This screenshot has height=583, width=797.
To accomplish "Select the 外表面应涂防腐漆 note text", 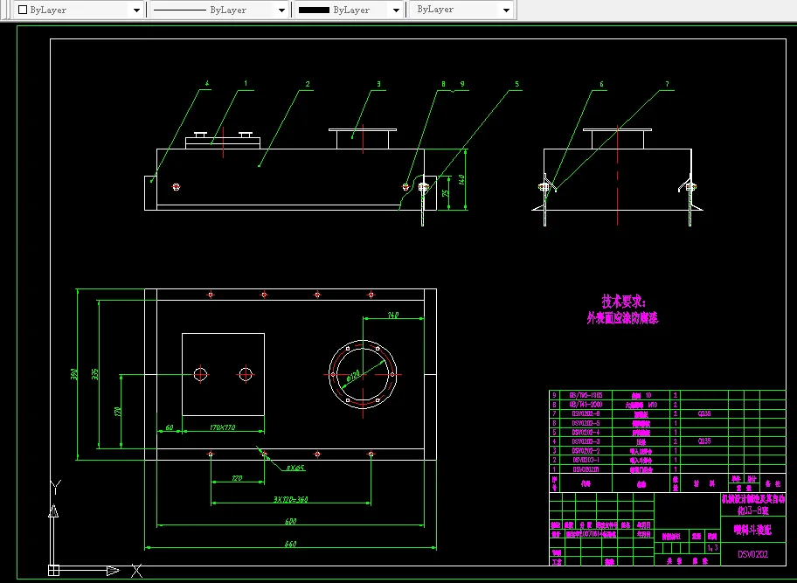I will click(622, 318).
